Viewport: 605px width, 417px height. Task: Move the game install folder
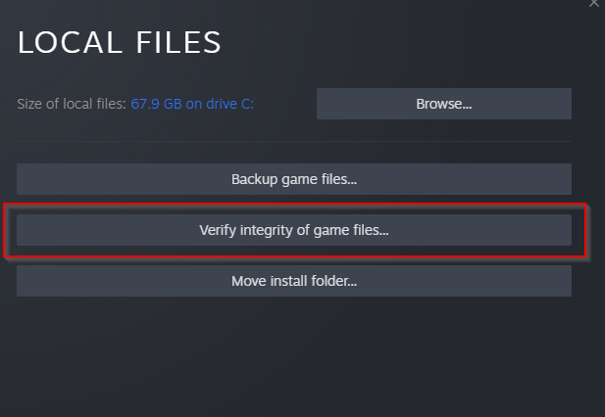point(293,281)
